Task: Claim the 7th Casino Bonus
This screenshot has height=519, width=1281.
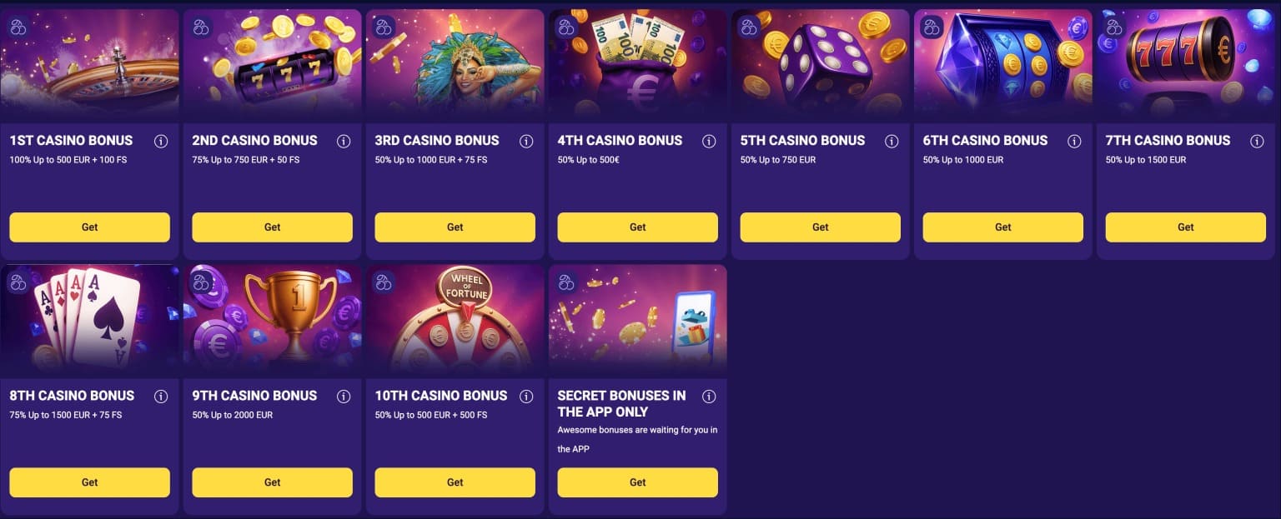Action: coord(1185,227)
